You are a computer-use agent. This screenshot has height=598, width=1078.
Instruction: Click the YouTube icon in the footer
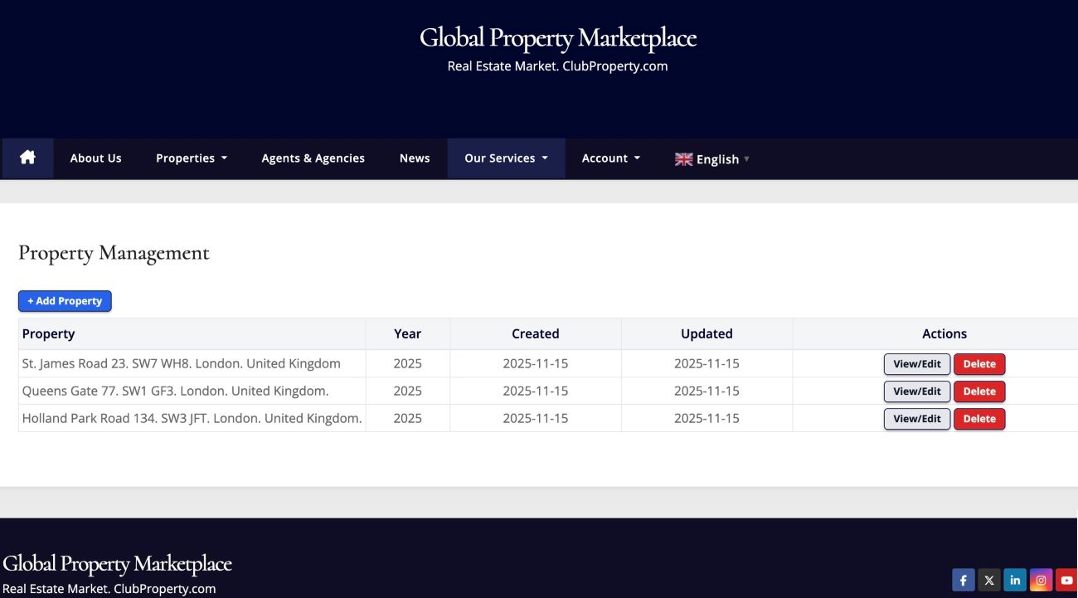point(1067,580)
